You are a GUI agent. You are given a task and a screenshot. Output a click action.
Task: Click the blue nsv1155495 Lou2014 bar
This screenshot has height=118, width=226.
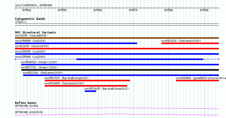(x=117, y=54)
